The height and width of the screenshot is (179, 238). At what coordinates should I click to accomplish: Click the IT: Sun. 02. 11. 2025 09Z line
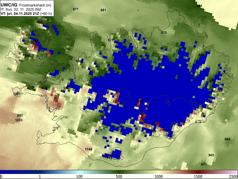coord(21,10)
